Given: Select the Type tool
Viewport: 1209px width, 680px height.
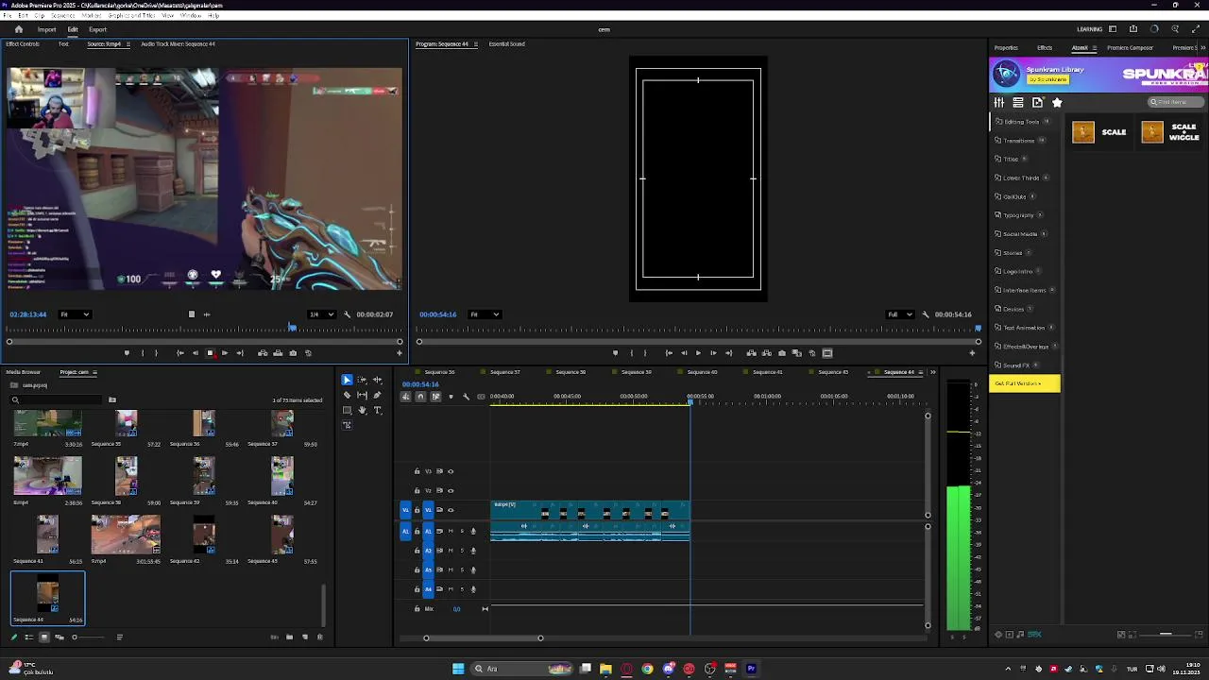Looking at the screenshot, I should (x=378, y=410).
